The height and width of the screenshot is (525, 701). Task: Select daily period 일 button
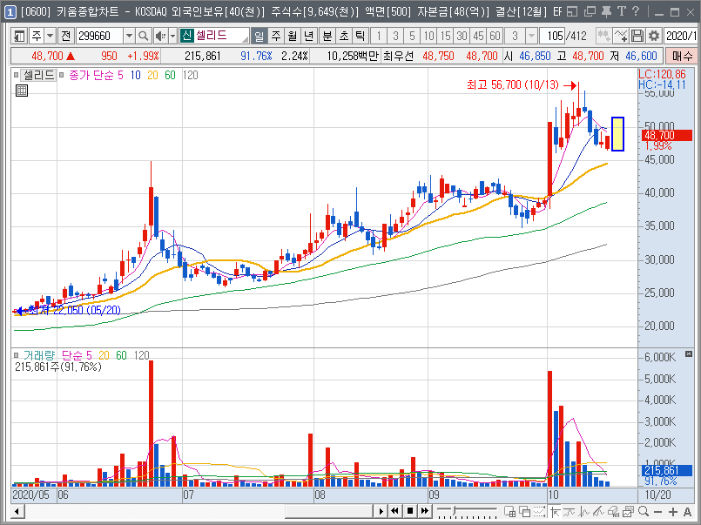(260, 36)
